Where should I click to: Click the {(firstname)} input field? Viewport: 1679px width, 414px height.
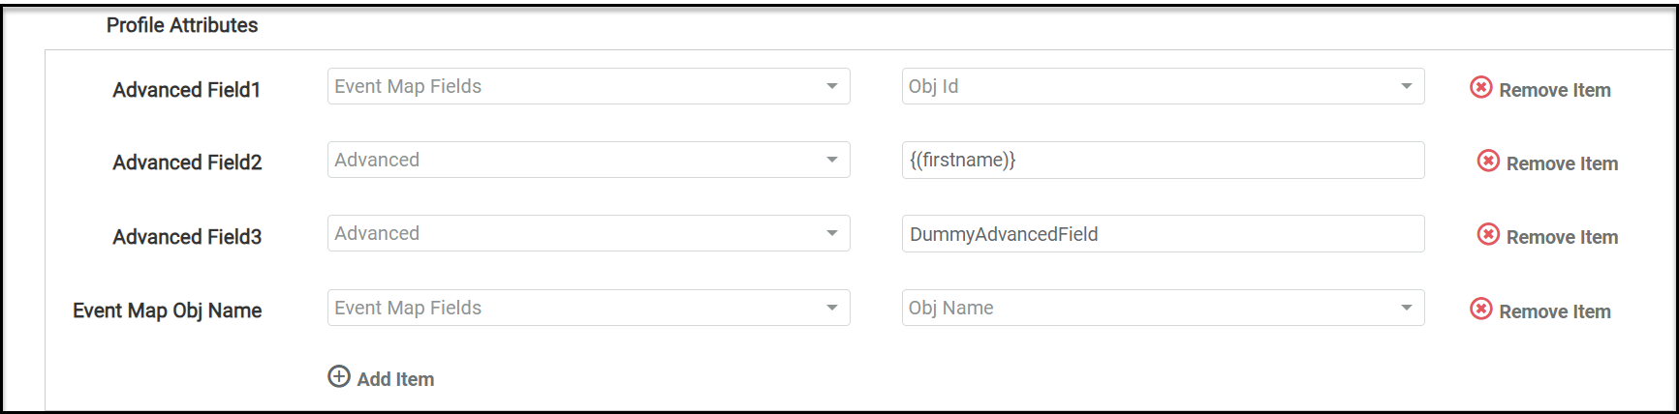pos(1163,161)
